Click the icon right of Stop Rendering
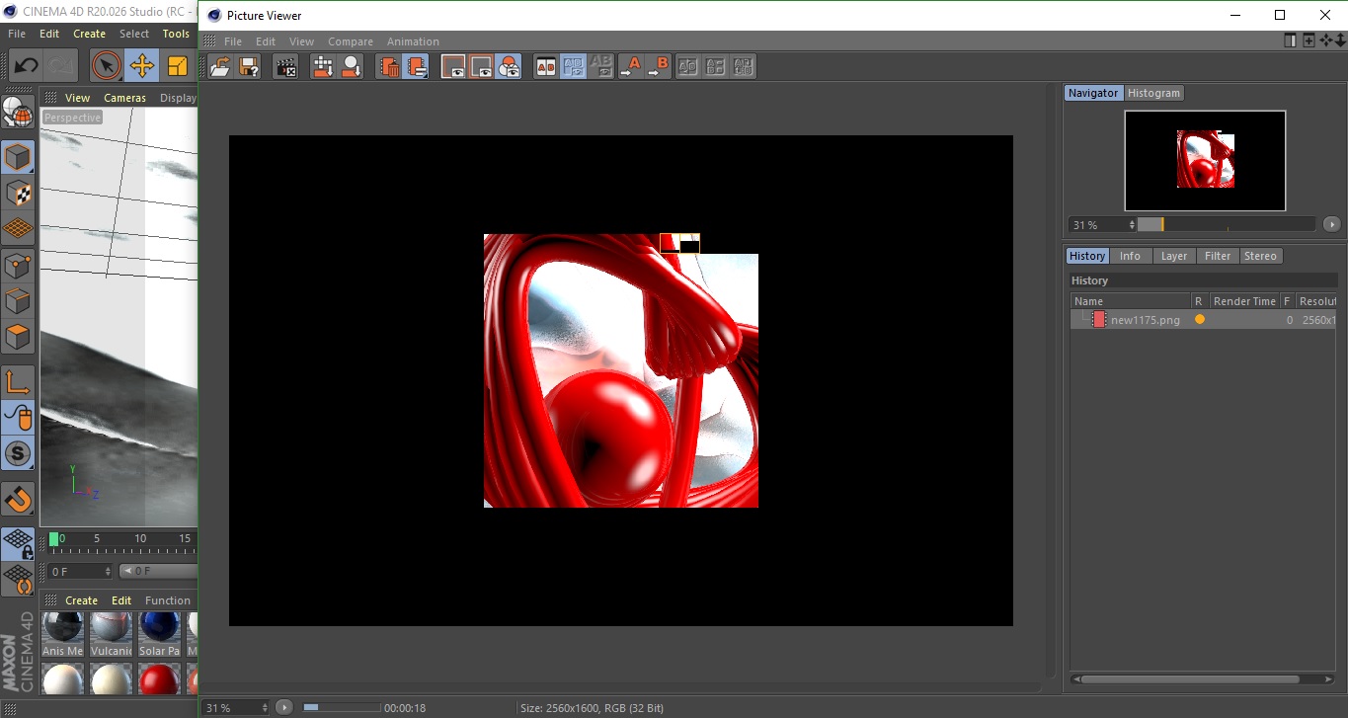Screen dimensions: 1348x718 322,67
